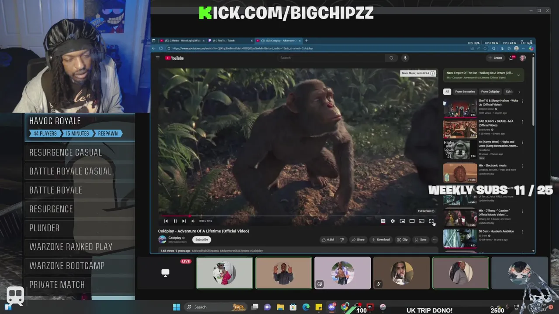Open the Sheff G & Sleepy Hallow video thumbnail
Viewport: 559px width, 314px height.
(x=460, y=109)
